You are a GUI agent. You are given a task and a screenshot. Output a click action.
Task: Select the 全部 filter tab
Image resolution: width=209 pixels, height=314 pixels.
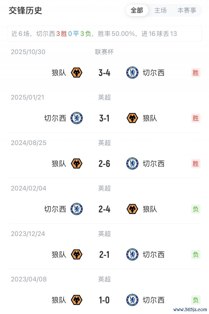click(137, 10)
